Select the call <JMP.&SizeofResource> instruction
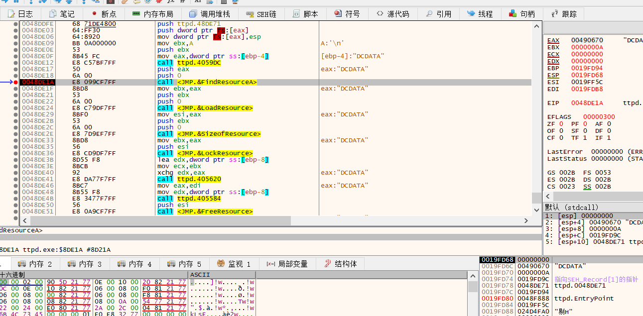This screenshot has width=643, height=316. (209, 134)
